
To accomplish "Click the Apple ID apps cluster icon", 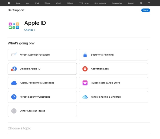I will (x=14, y=26).
